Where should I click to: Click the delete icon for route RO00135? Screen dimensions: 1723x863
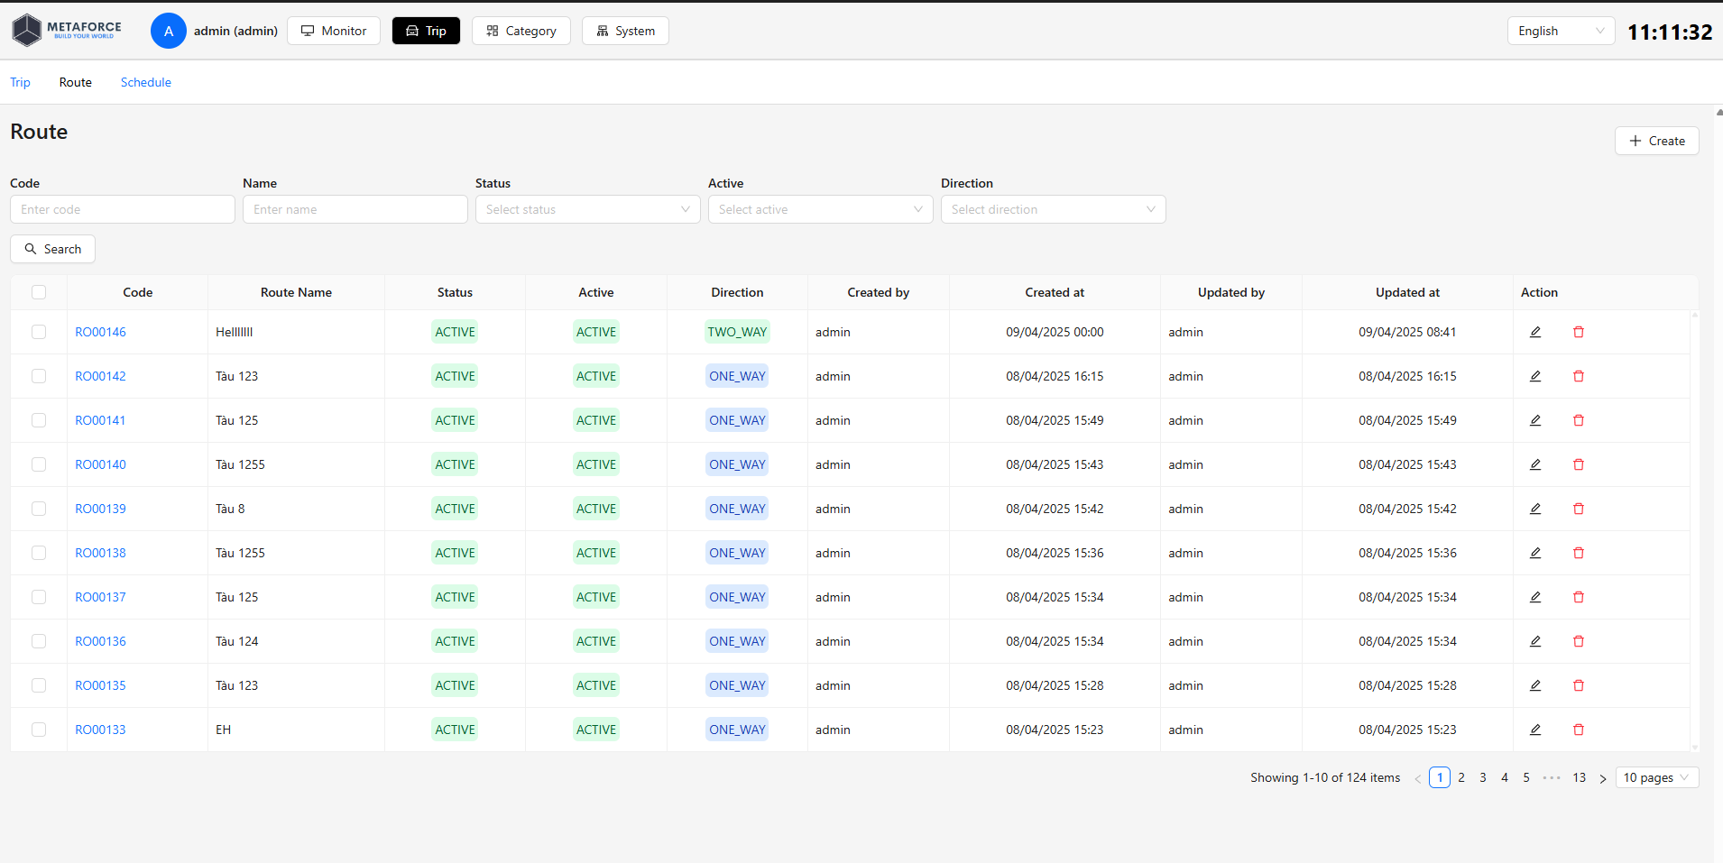tap(1578, 685)
